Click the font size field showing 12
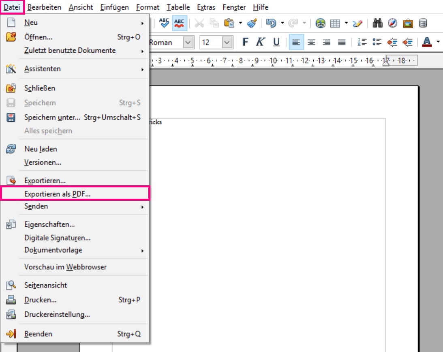 210,43
